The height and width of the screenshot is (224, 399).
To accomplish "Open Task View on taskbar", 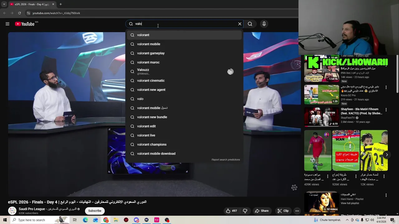I will click(75, 220).
